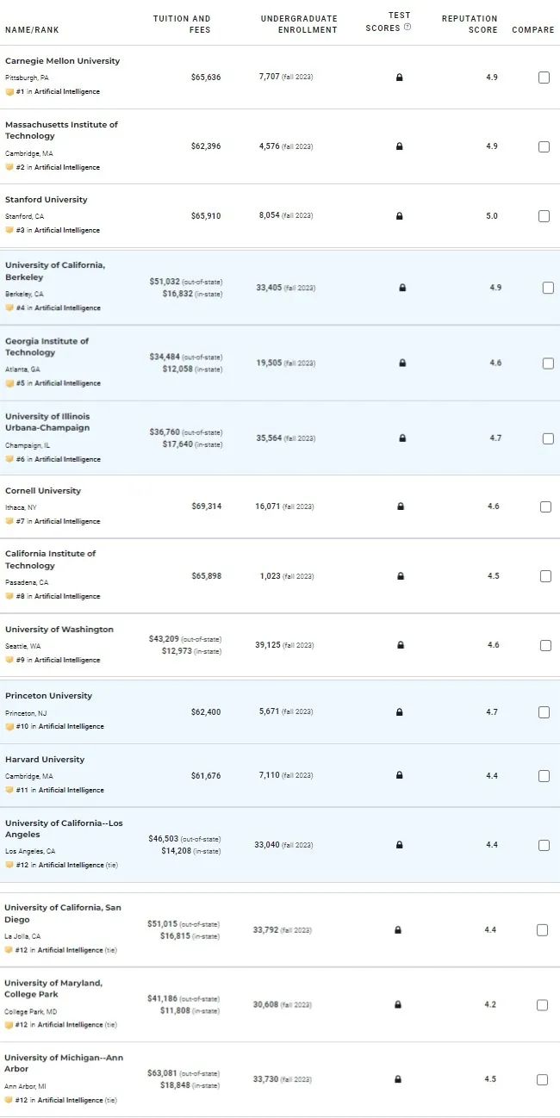Open the University of Illinois Urbana-Champaign page

(x=47, y=422)
